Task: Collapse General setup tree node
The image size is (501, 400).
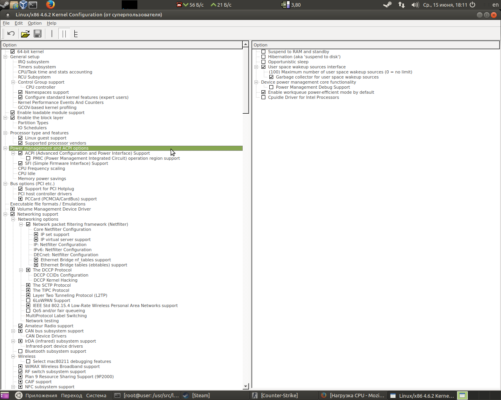Action: (5, 57)
